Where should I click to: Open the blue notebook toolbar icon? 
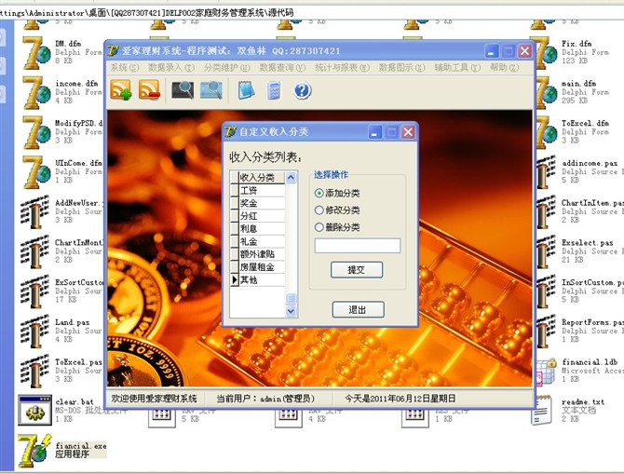tap(246, 90)
